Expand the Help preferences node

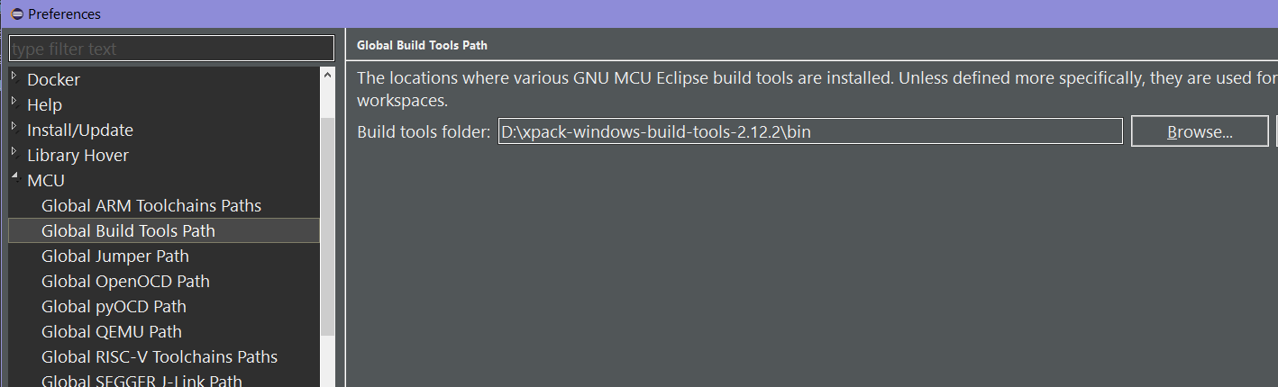(14, 102)
